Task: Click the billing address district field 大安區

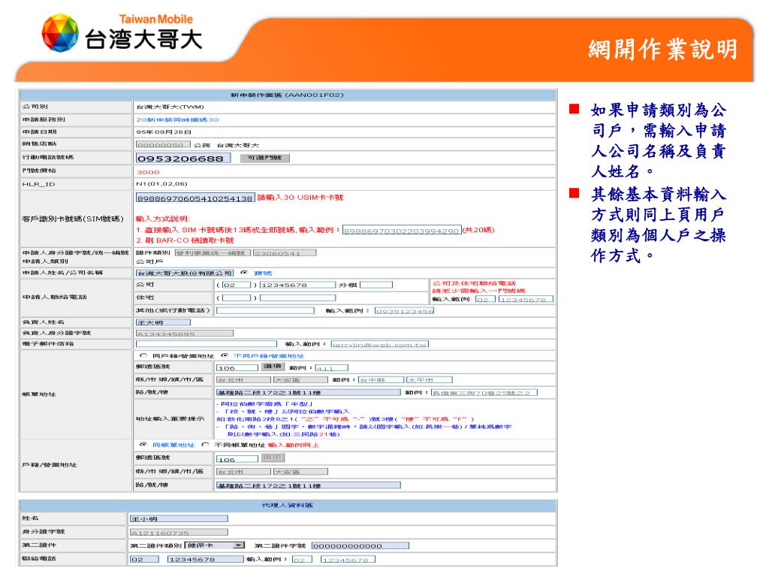Action: point(300,379)
